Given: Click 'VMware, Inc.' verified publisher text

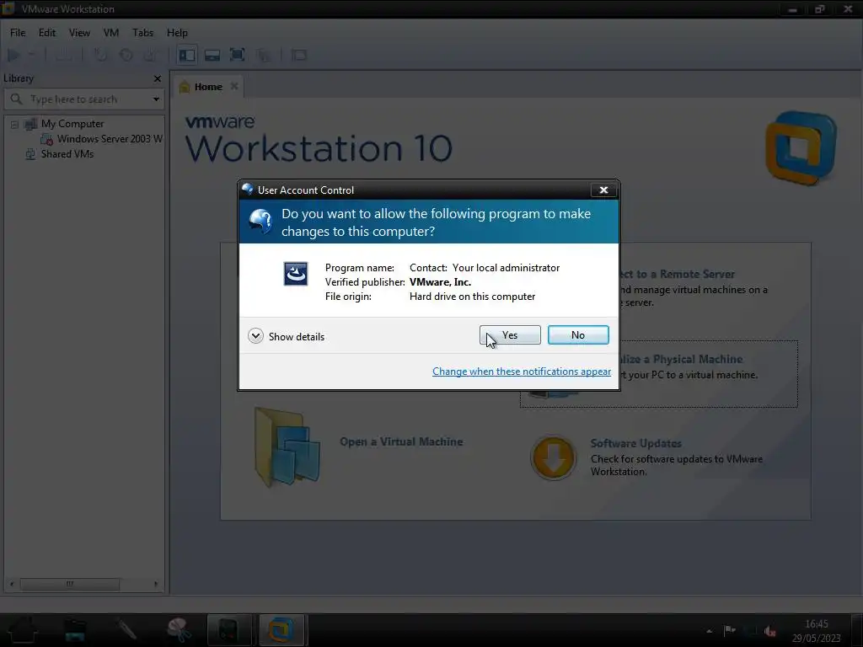Looking at the screenshot, I should (440, 281).
